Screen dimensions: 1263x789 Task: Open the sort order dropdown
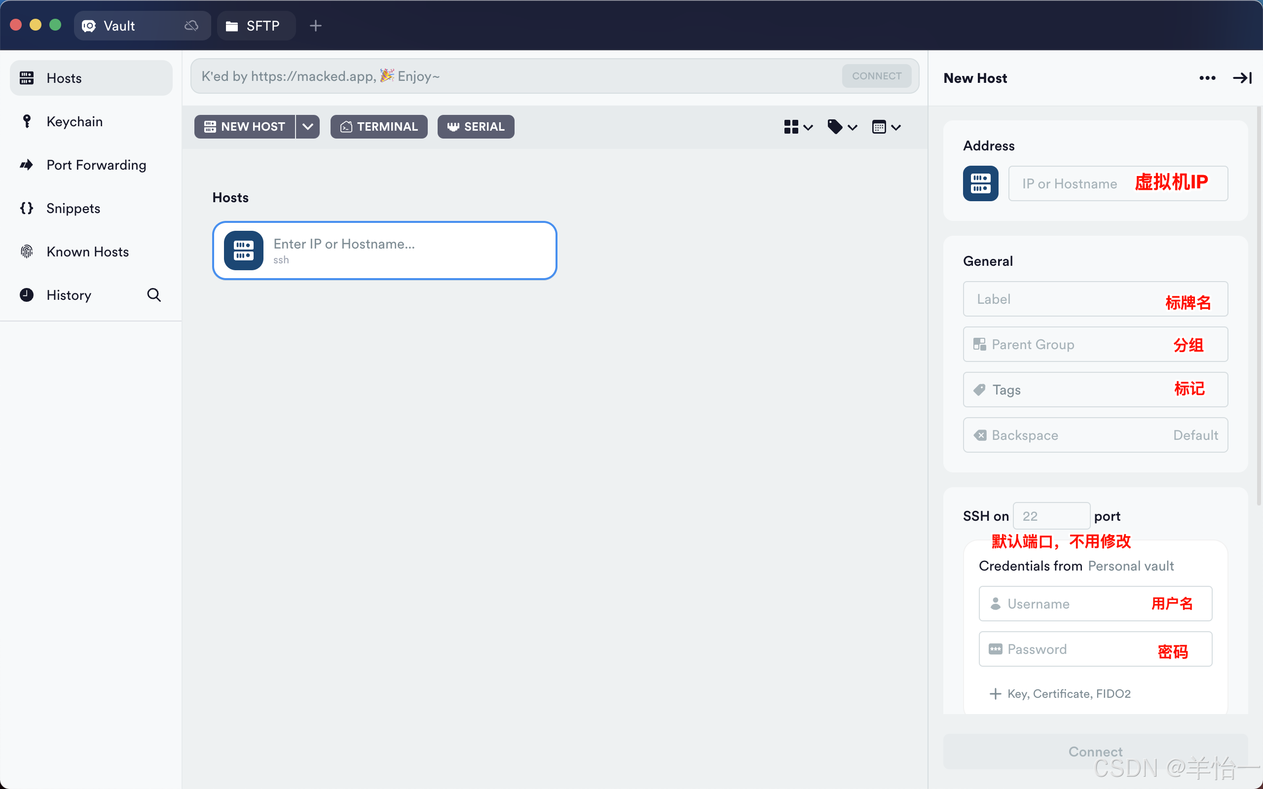pyautogui.click(x=886, y=127)
